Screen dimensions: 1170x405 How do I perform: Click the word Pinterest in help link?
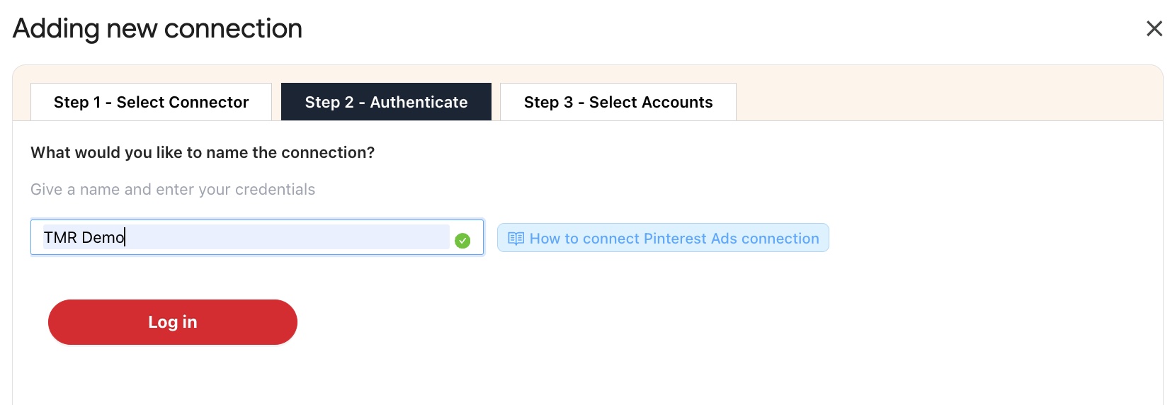pyautogui.click(x=675, y=239)
